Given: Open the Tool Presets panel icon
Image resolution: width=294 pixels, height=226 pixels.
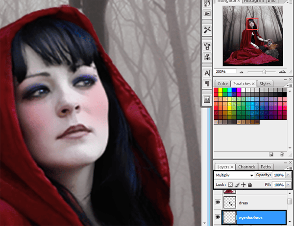Looking at the screenshot, I should (206, 30).
